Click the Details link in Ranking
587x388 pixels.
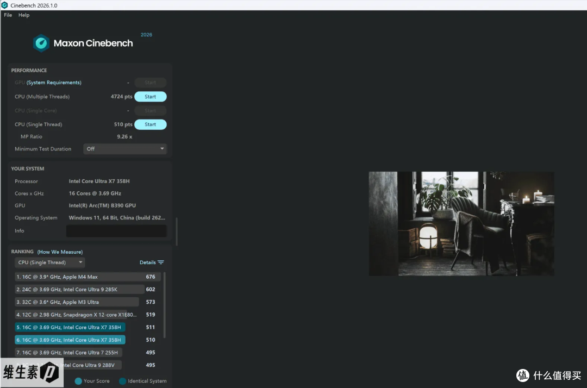pyautogui.click(x=147, y=262)
